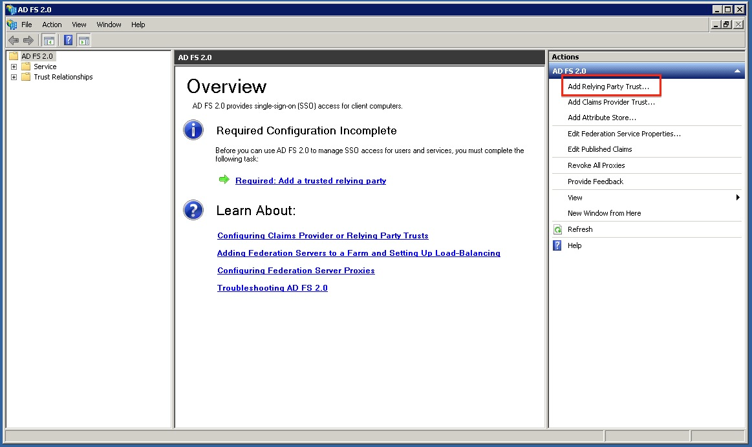The width and height of the screenshot is (752, 447).
Task: Toggle the Action pane visibility
Action: click(84, 39)
